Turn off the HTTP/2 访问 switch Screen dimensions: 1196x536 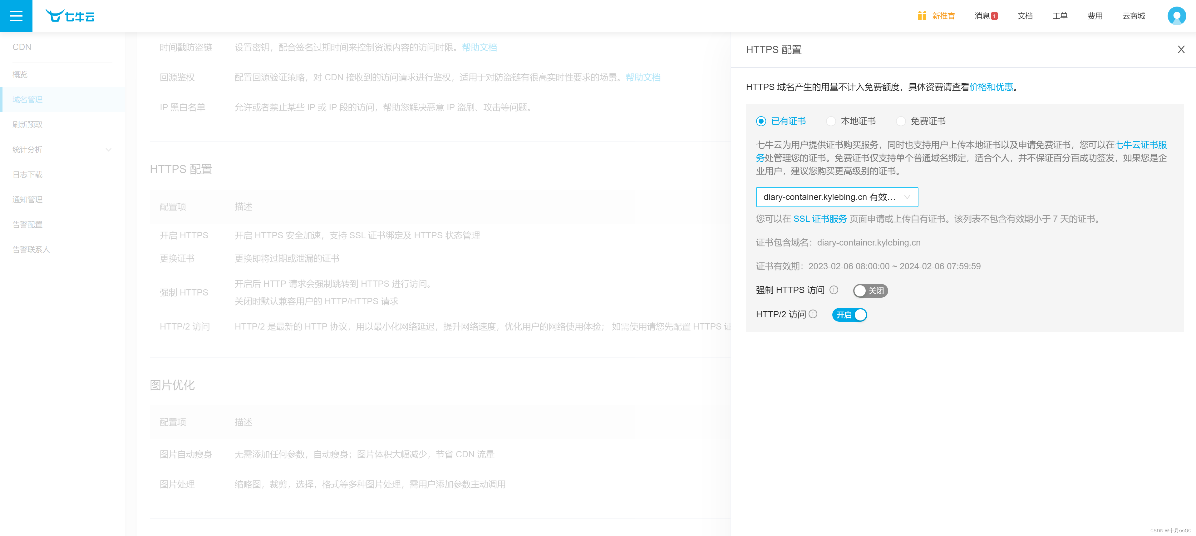(x=849, y=315)
